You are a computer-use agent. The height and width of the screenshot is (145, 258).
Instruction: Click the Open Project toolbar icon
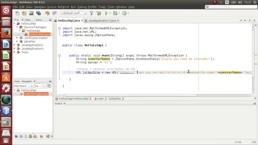click(x=31, y=13)
